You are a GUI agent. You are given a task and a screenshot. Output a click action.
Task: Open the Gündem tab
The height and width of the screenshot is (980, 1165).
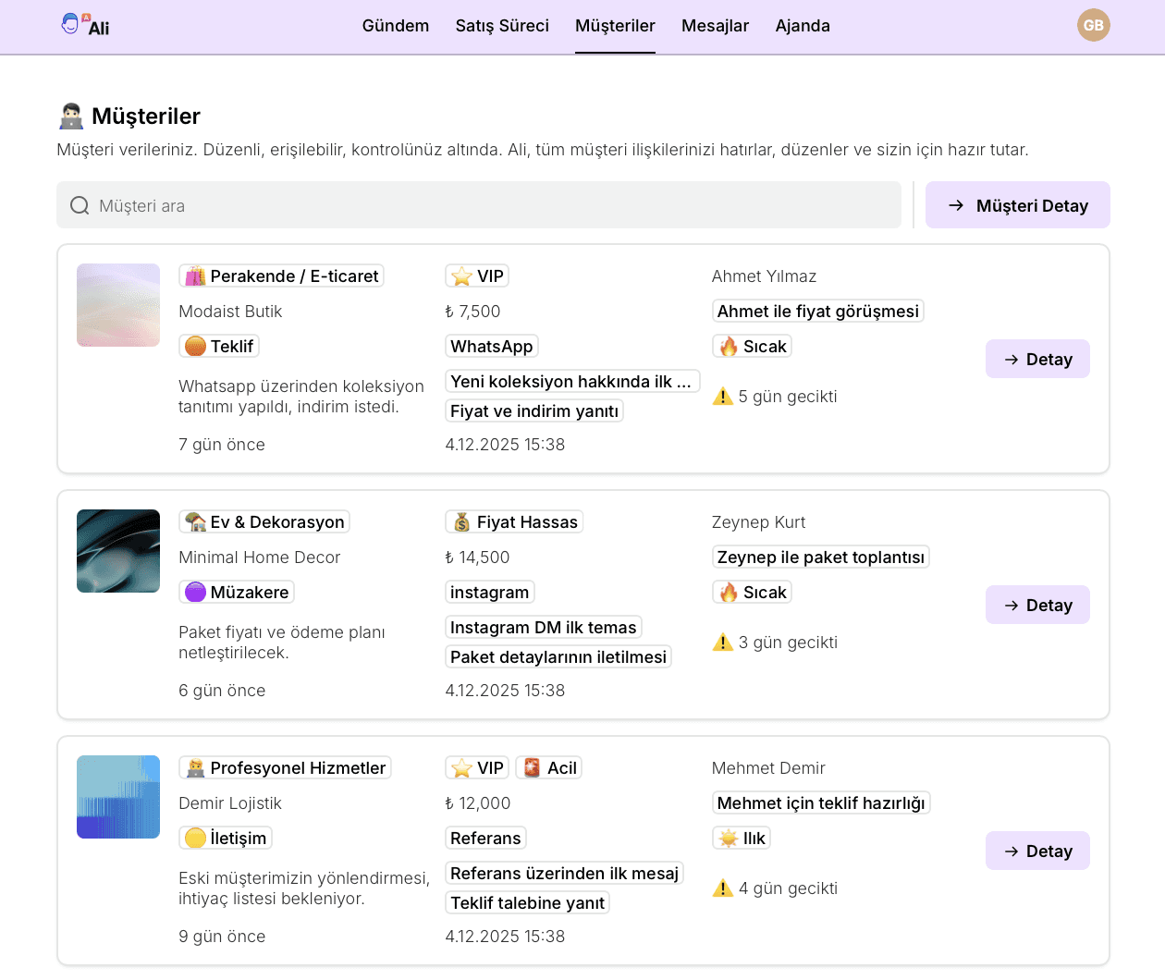[396, 26]
